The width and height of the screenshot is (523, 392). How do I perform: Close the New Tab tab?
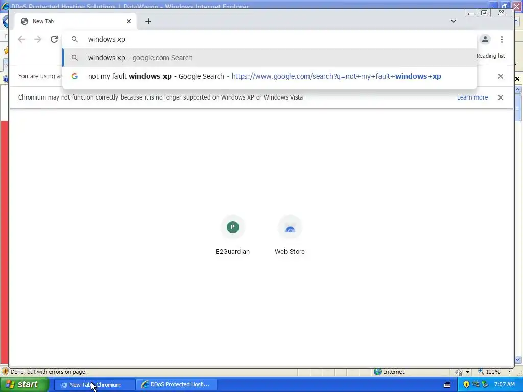[129, 21]
